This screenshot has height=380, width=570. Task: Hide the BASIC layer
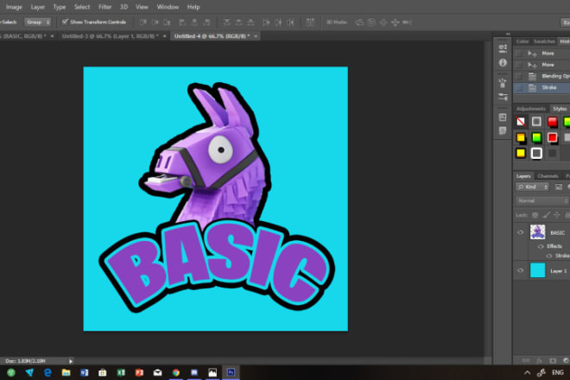(520, 232)
